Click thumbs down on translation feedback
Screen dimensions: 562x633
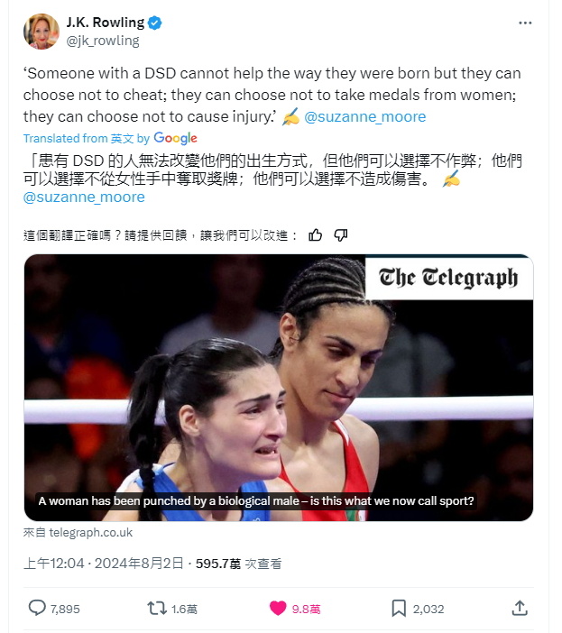click(341, 235)
